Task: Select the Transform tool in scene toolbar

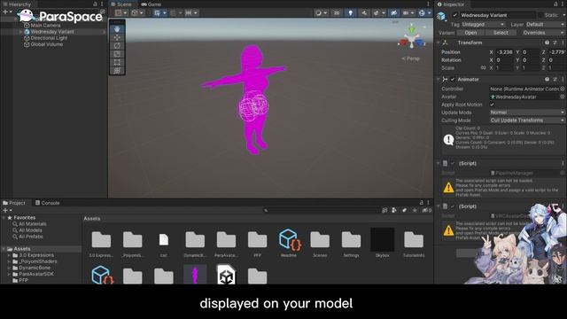Action: pos(117,71)
